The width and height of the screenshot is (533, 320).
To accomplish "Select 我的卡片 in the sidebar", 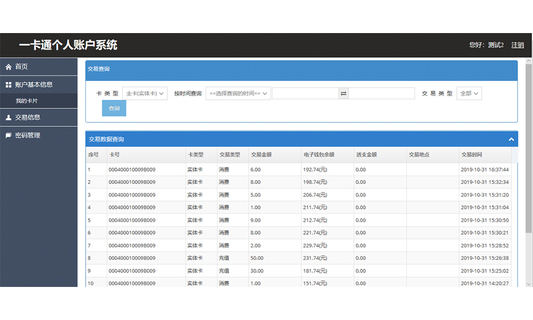I will point(27,101).
